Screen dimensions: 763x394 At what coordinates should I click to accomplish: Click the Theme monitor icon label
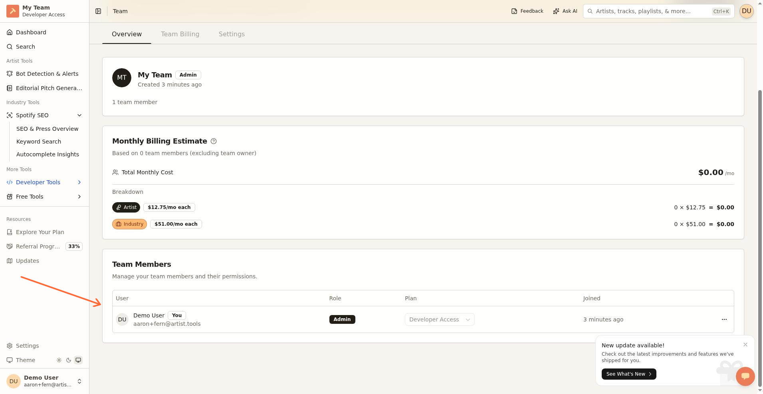click(10, 360)
